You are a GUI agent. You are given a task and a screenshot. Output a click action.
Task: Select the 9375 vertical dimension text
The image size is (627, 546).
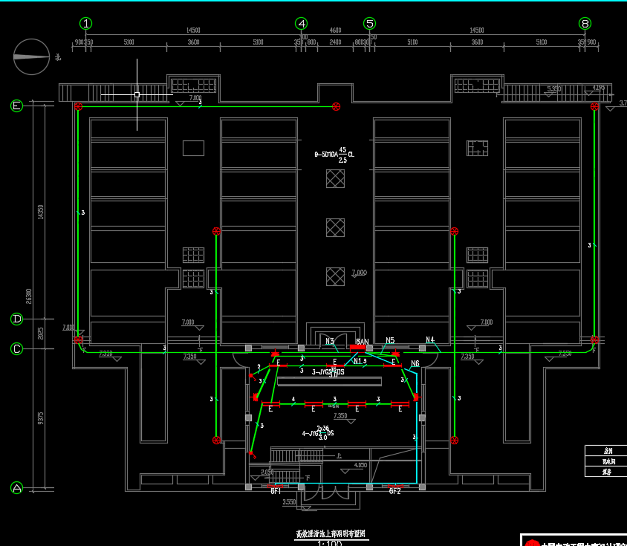[40, 418]
